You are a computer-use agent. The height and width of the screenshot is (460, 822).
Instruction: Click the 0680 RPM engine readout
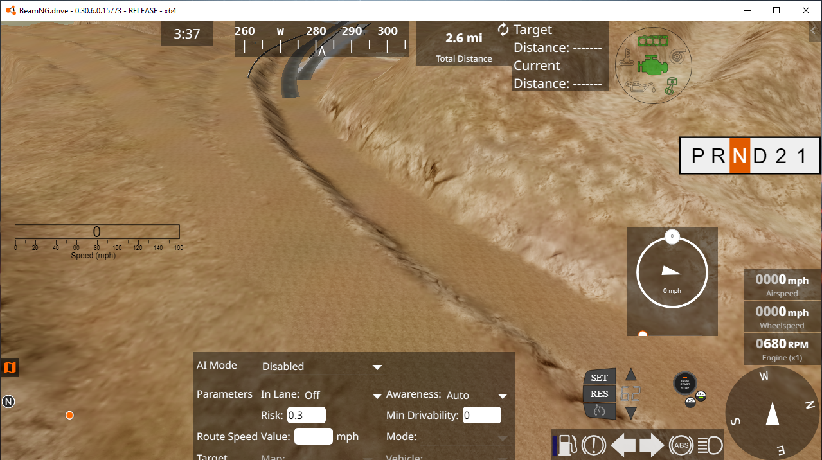coord(782,349)
